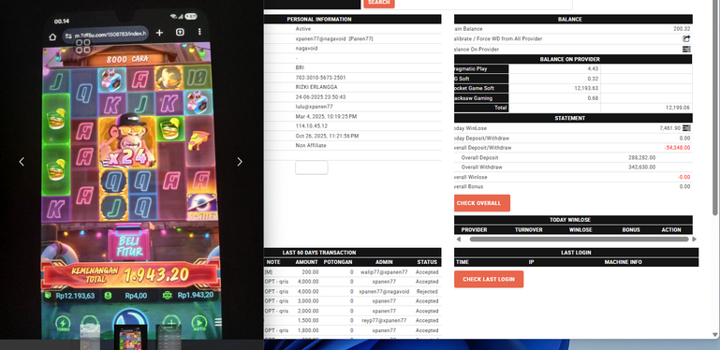The height and width of the screenshot is (350, 720).
Task: Click the xpanen77@nagavoid admin cell
Action: (x=384, y=292)
